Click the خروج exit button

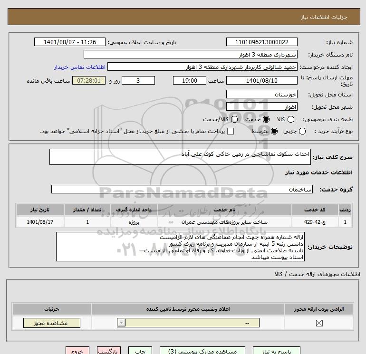click(77, 351)
